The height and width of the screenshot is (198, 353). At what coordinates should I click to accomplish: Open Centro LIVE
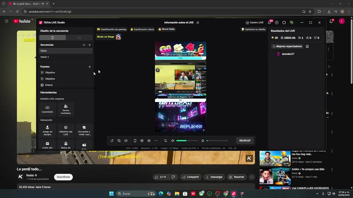255,23
